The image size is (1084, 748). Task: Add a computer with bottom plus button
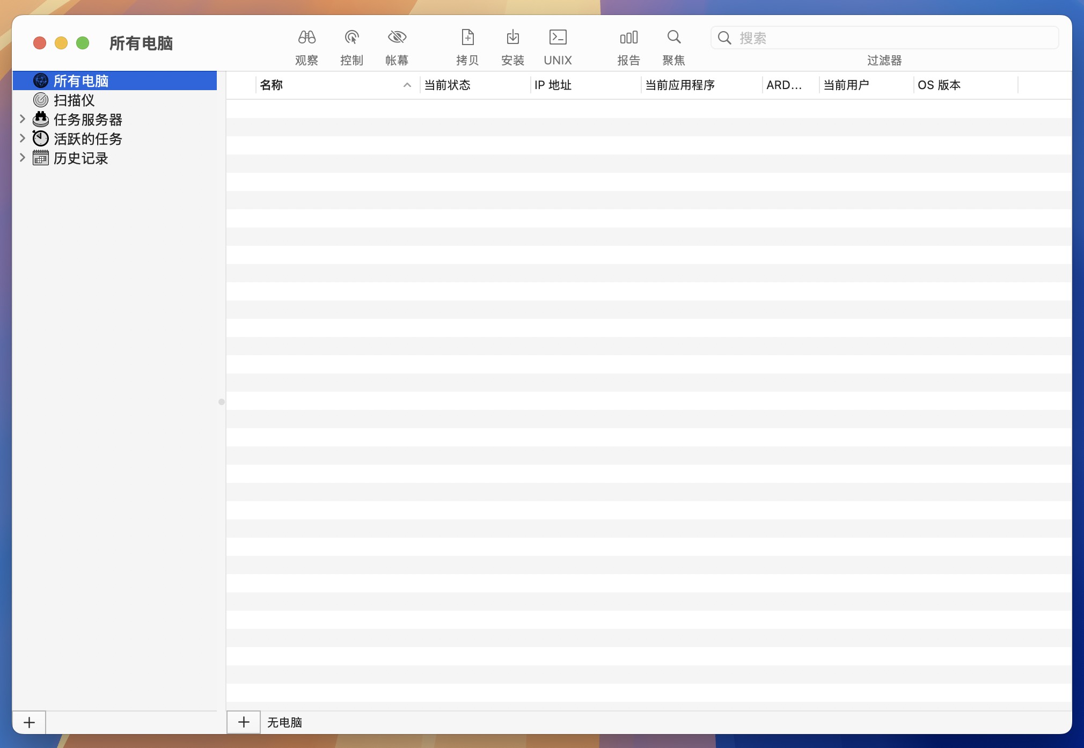tap(244, 722)
